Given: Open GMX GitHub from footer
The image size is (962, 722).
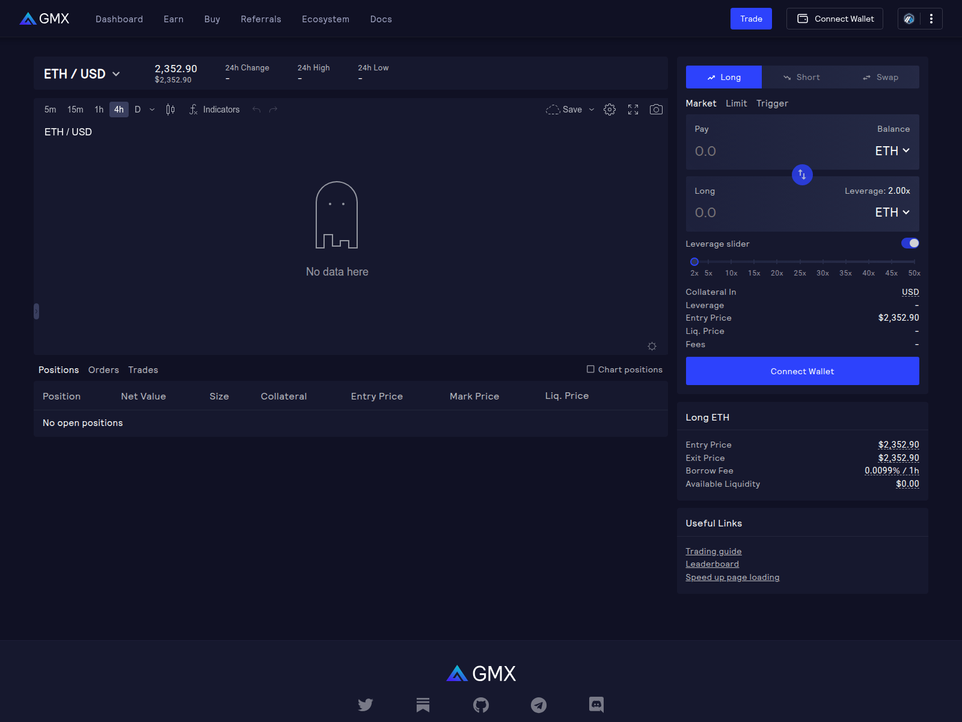Looking at the screenshot, I should 481,705.
